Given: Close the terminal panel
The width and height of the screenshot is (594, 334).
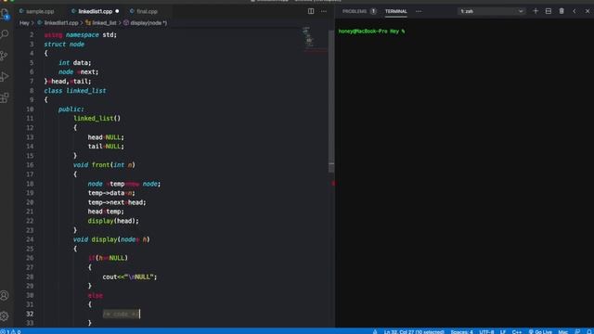Looking at the screenshot, I should (x=588, y=11).
